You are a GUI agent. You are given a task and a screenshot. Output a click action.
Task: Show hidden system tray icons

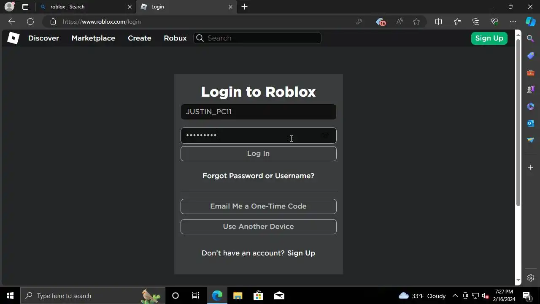click(x=455, y=296)
